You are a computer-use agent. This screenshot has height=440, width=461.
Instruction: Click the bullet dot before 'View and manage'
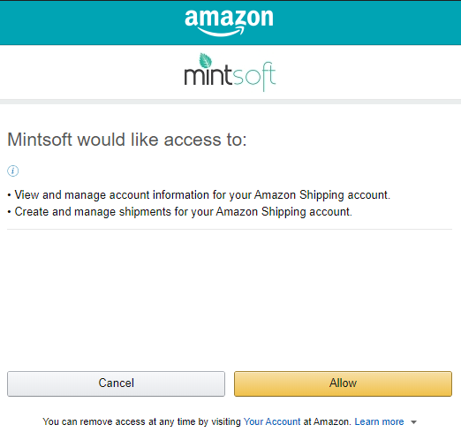[x=9, y=195]
